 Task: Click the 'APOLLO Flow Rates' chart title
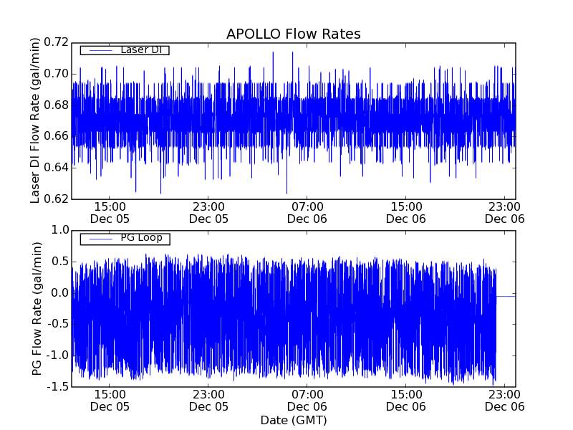pos(294,34)
